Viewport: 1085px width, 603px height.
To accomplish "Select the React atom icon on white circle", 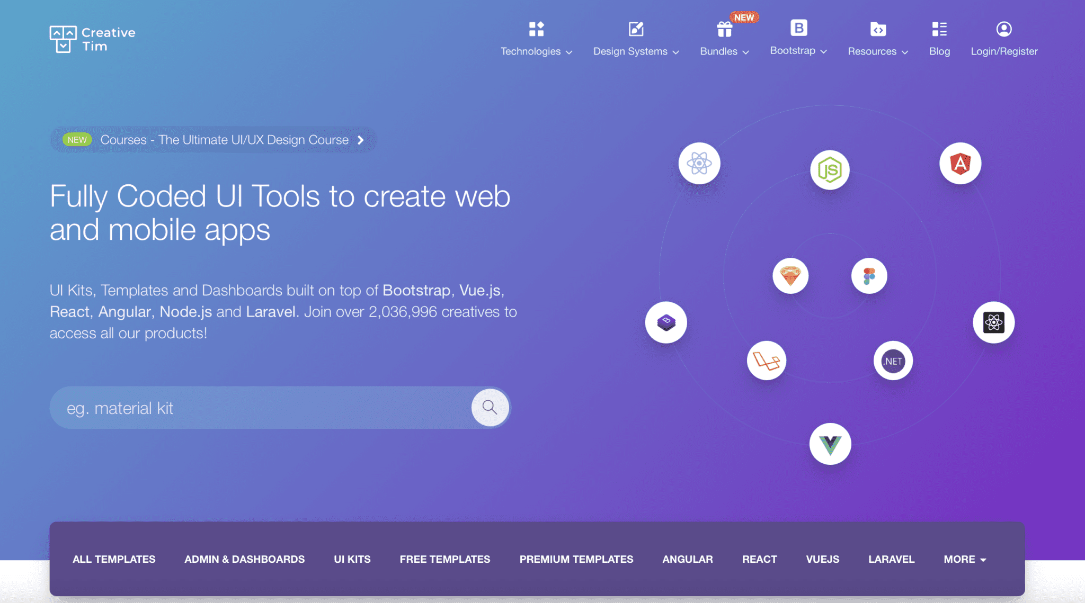I will click(x=699, y=163).
